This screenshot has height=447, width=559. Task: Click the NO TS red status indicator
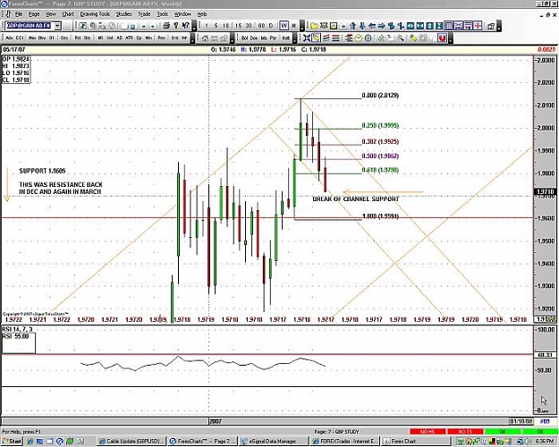point(465,432)
